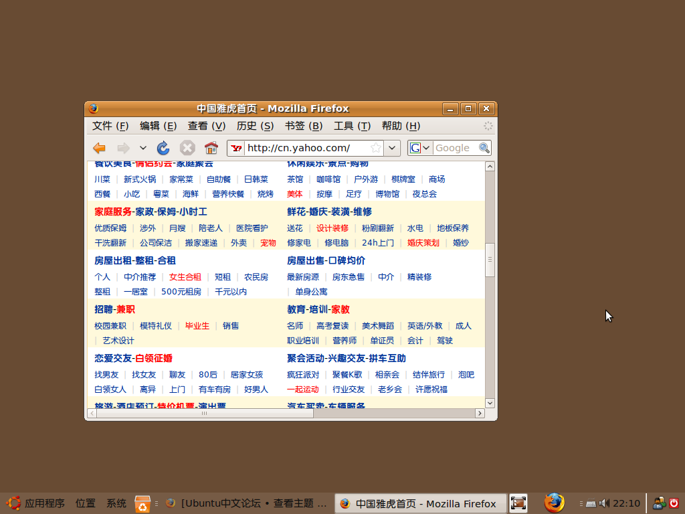The image size is (685, 514).
Task: Open the Google search engine selector
Action: (420, 148)
